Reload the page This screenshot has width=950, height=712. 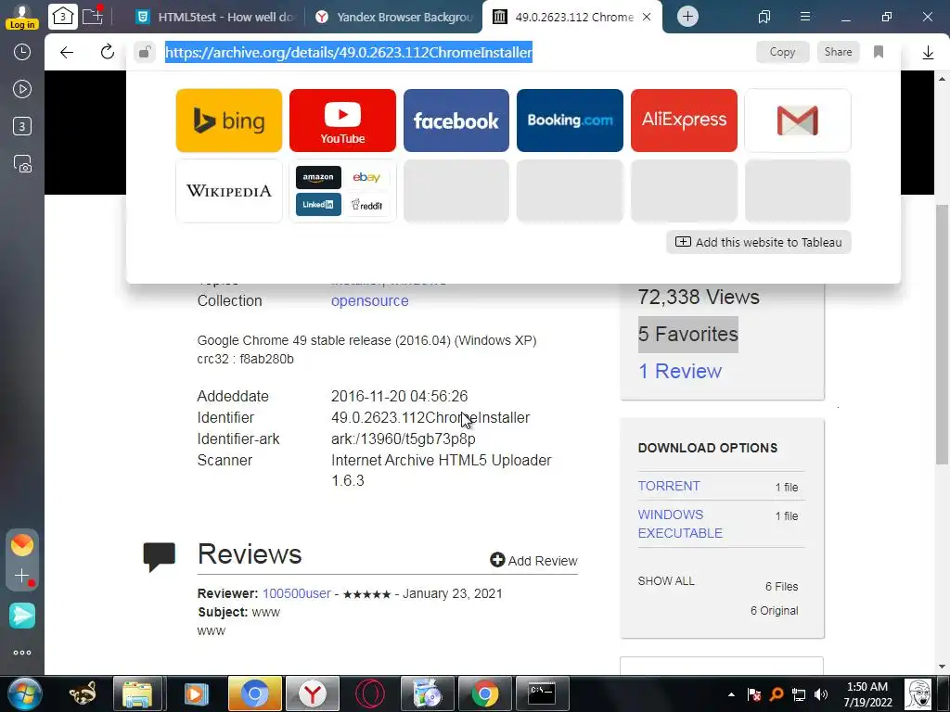[108, 52]
